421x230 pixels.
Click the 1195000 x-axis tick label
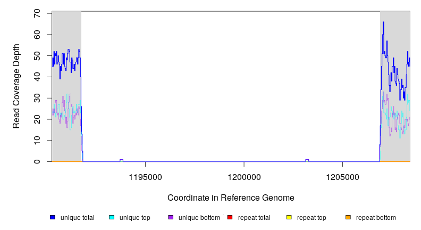click(146, 176)
